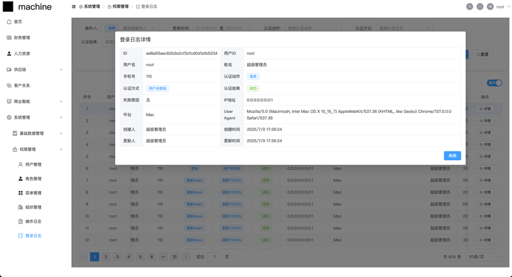The width and height of the screenshot is (512, 277).
Task: Click the 成功 tag in 认证结果 row
Action: click(253, 88)
